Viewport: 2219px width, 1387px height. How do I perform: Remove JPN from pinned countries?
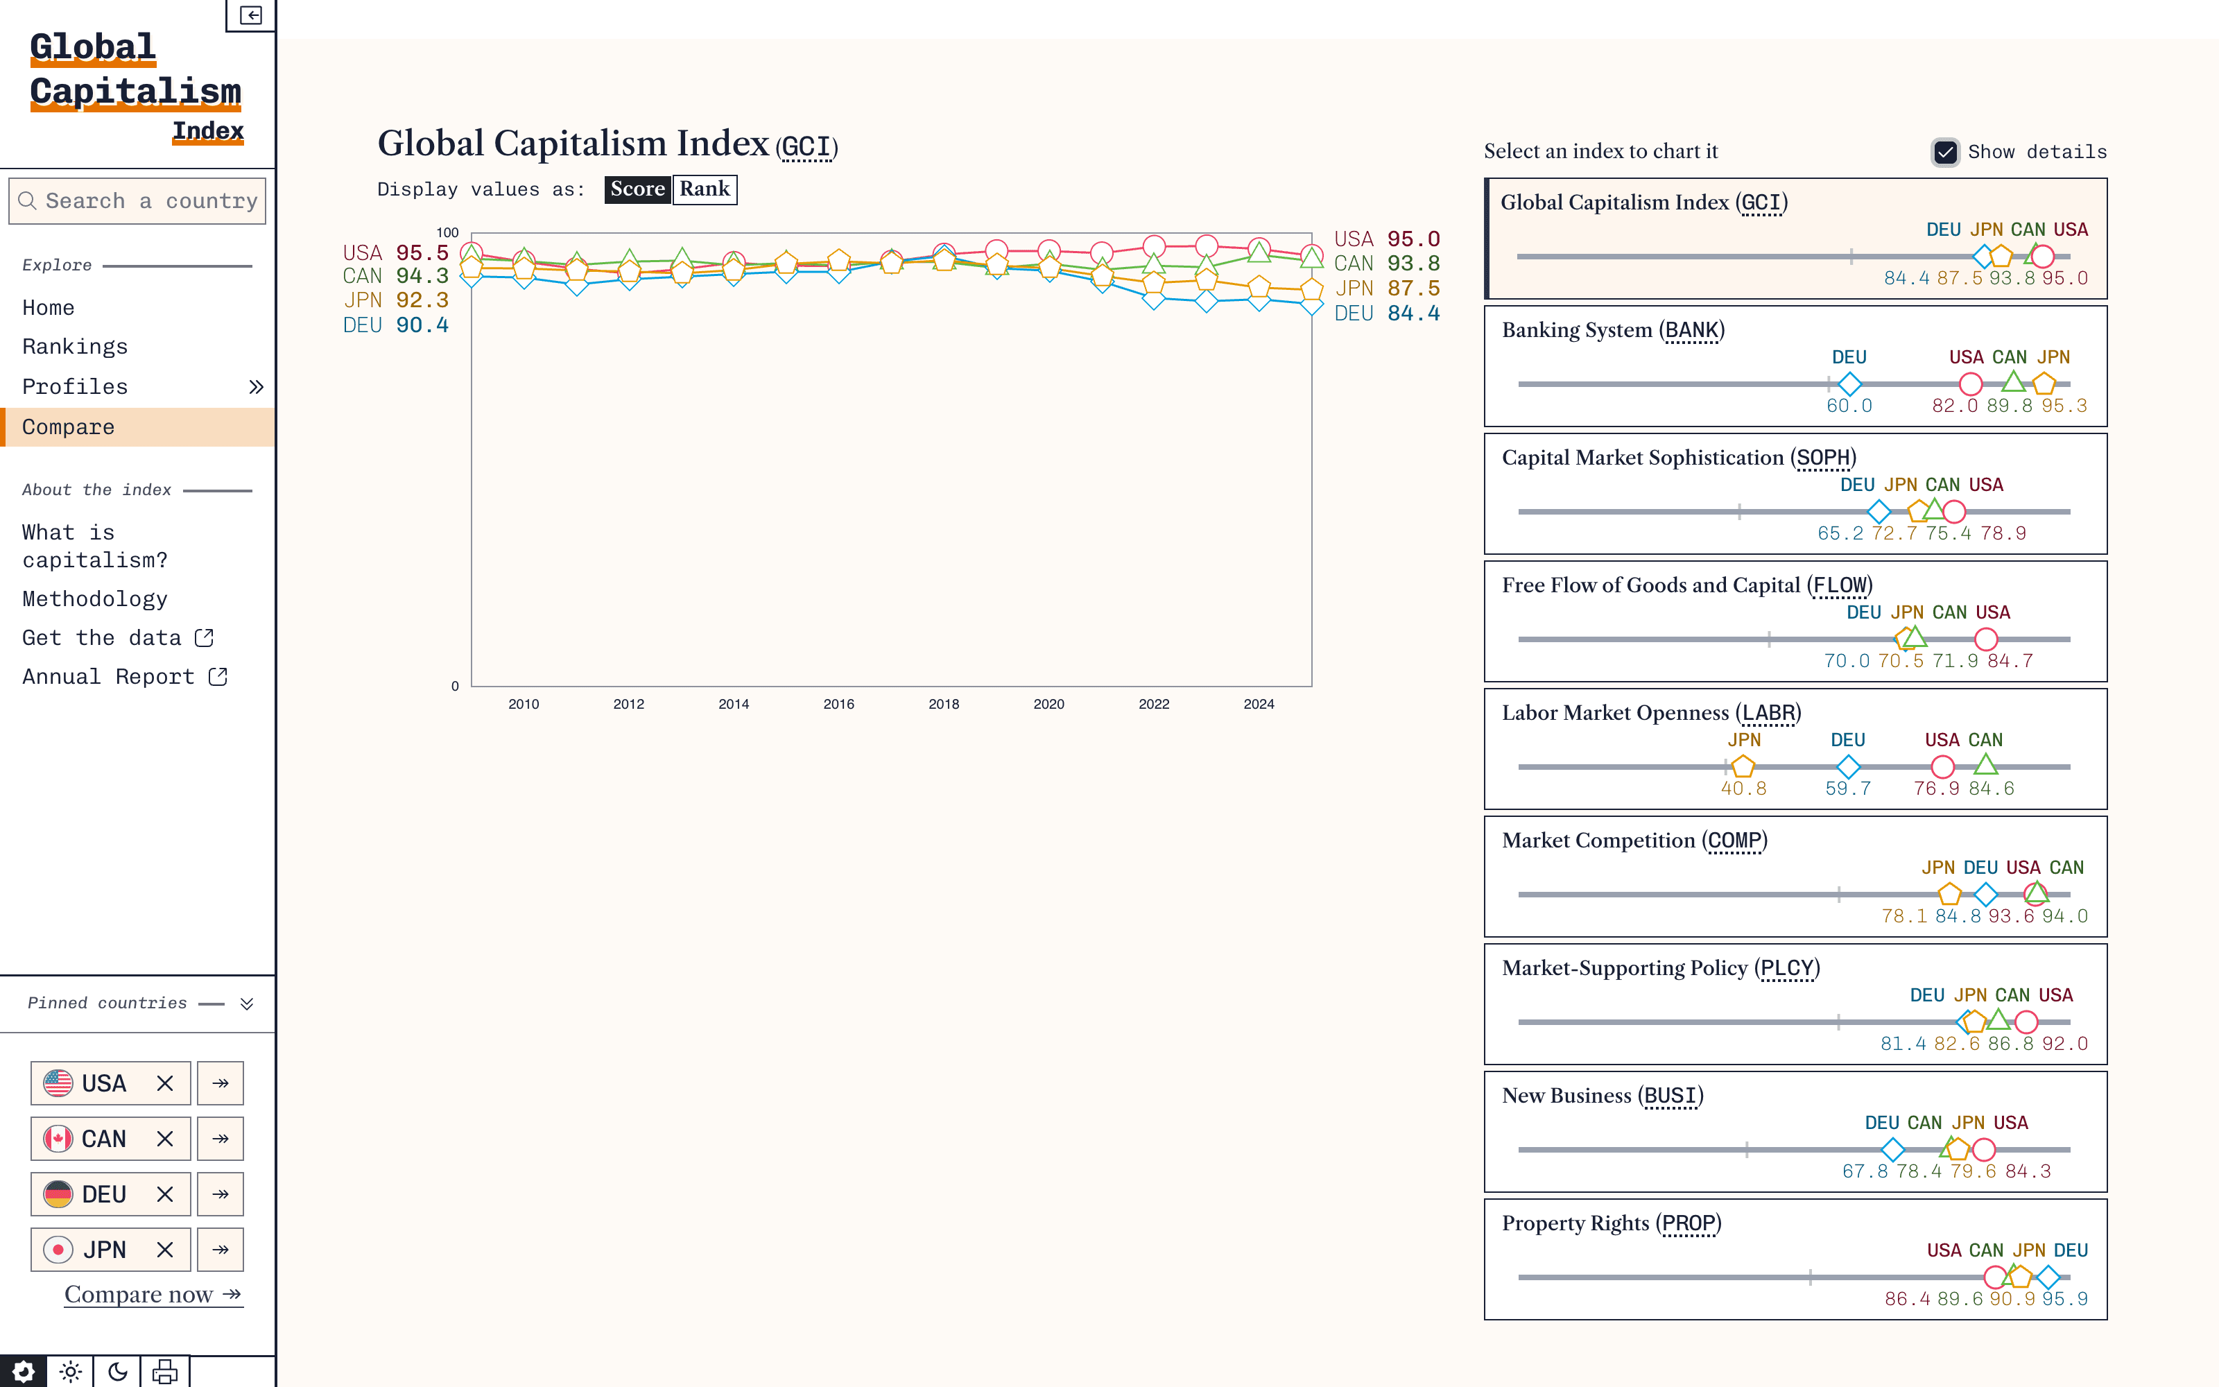(x=165, y=1250)
